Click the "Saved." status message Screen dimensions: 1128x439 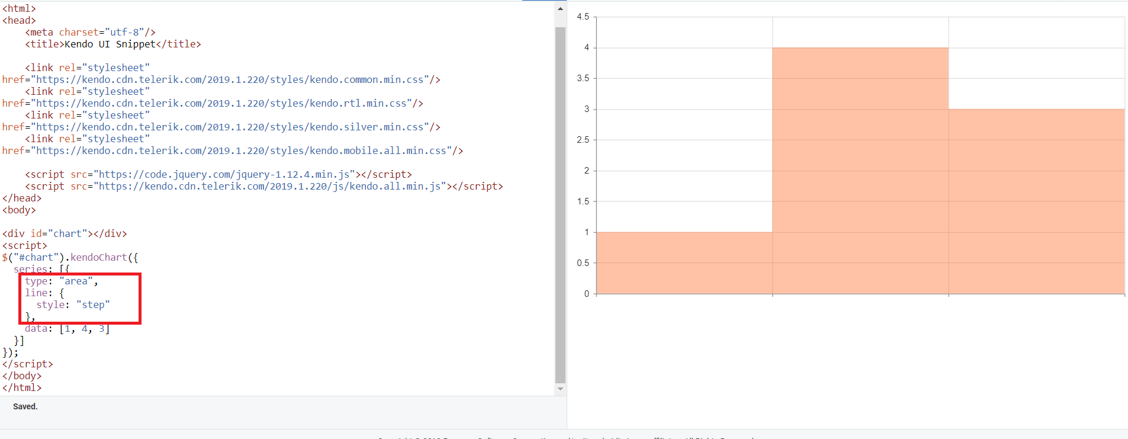coord(25,406)
